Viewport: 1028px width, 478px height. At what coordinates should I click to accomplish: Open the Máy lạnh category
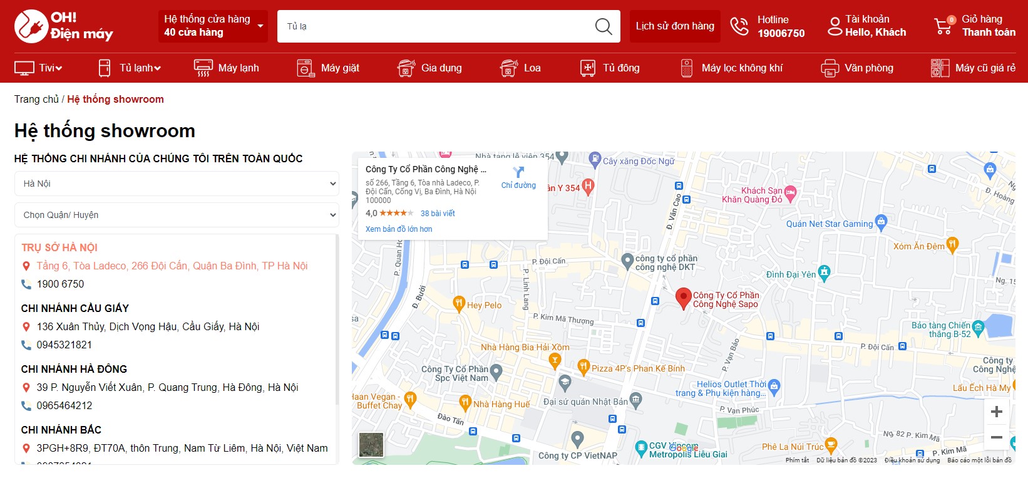click(x=239, y=68)
